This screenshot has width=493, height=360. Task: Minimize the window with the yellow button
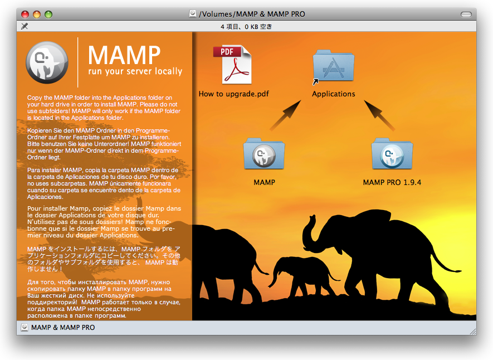[37, 14]
